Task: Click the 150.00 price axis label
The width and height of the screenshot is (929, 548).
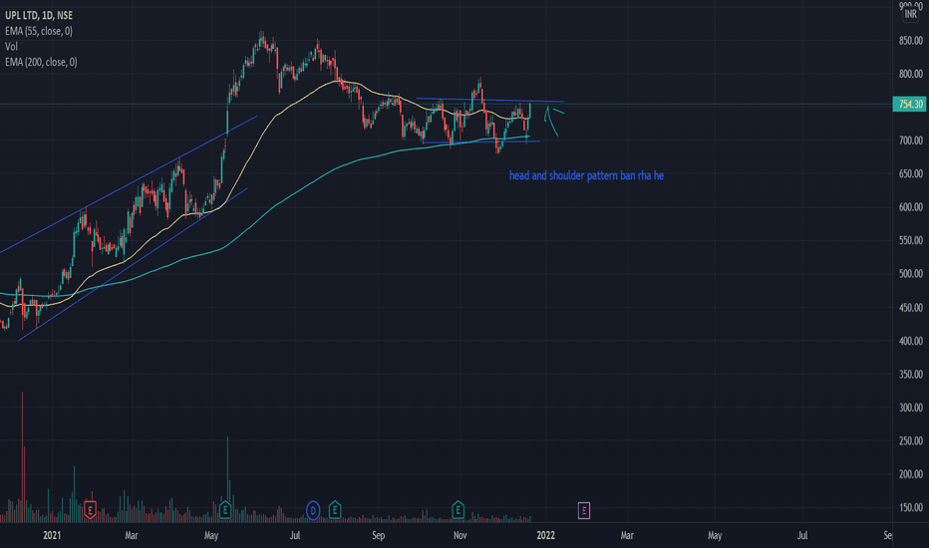Action: pos(911,507)
